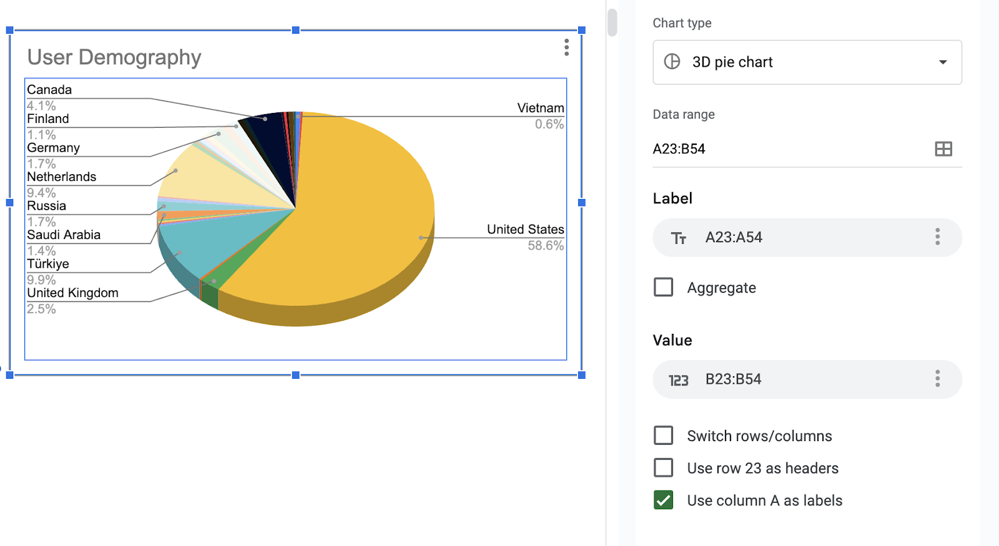Open the 3D pie chart selector

click(x=805, y=62)
